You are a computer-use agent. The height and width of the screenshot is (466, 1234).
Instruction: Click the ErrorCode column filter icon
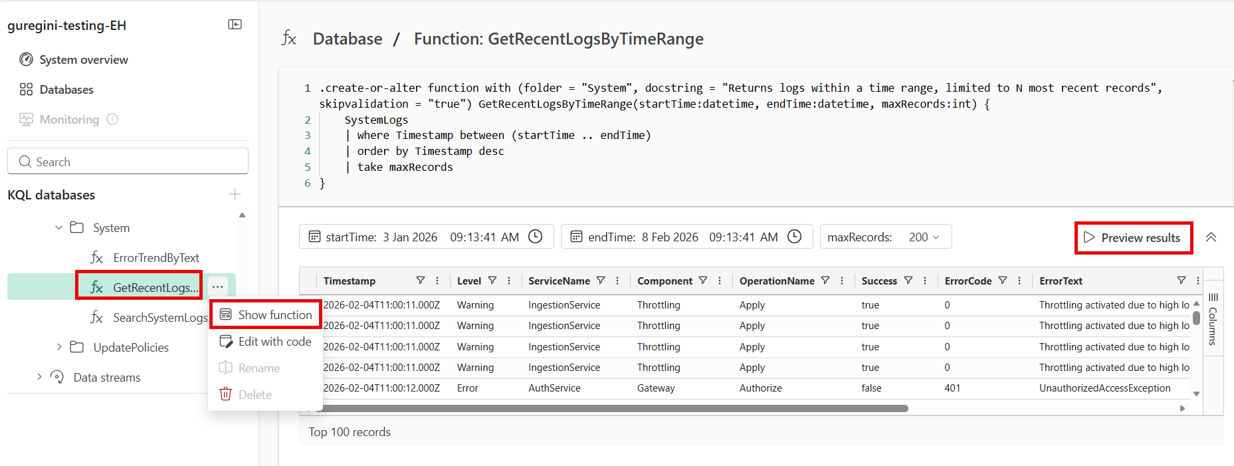[1003, 281]
